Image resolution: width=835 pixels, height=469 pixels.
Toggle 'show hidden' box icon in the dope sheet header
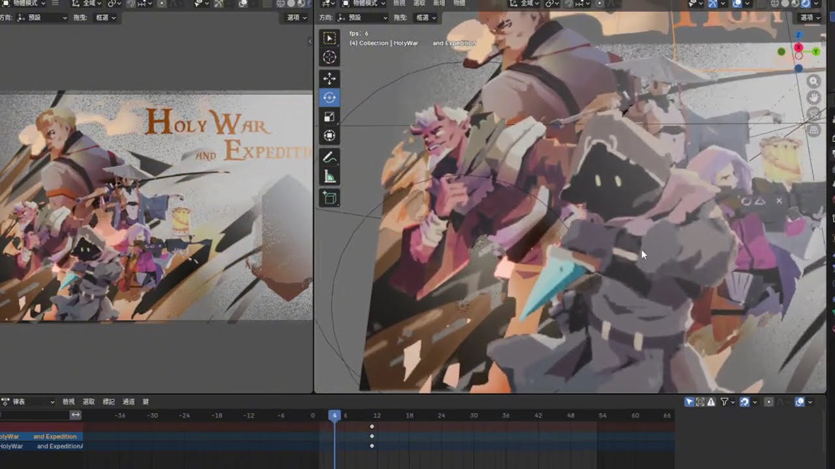click(700, 402)
